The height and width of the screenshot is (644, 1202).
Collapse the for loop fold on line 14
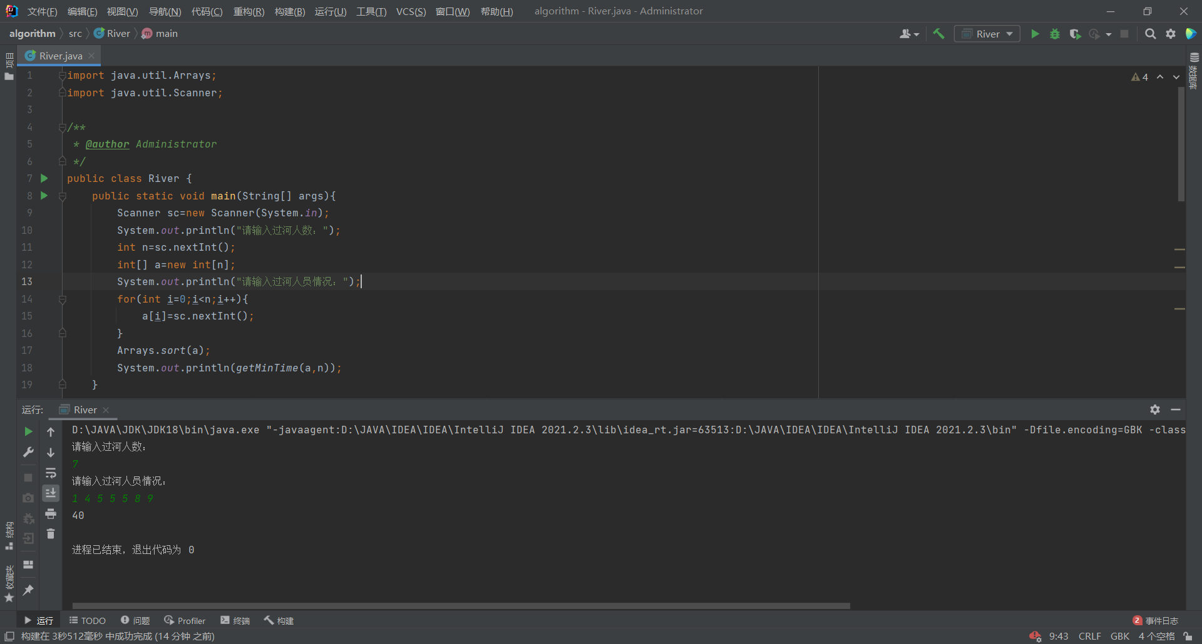(63, 299)
